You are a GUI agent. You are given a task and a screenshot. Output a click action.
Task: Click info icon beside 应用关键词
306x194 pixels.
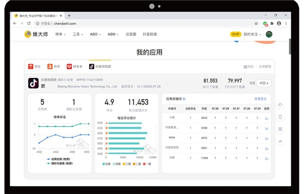184,99
